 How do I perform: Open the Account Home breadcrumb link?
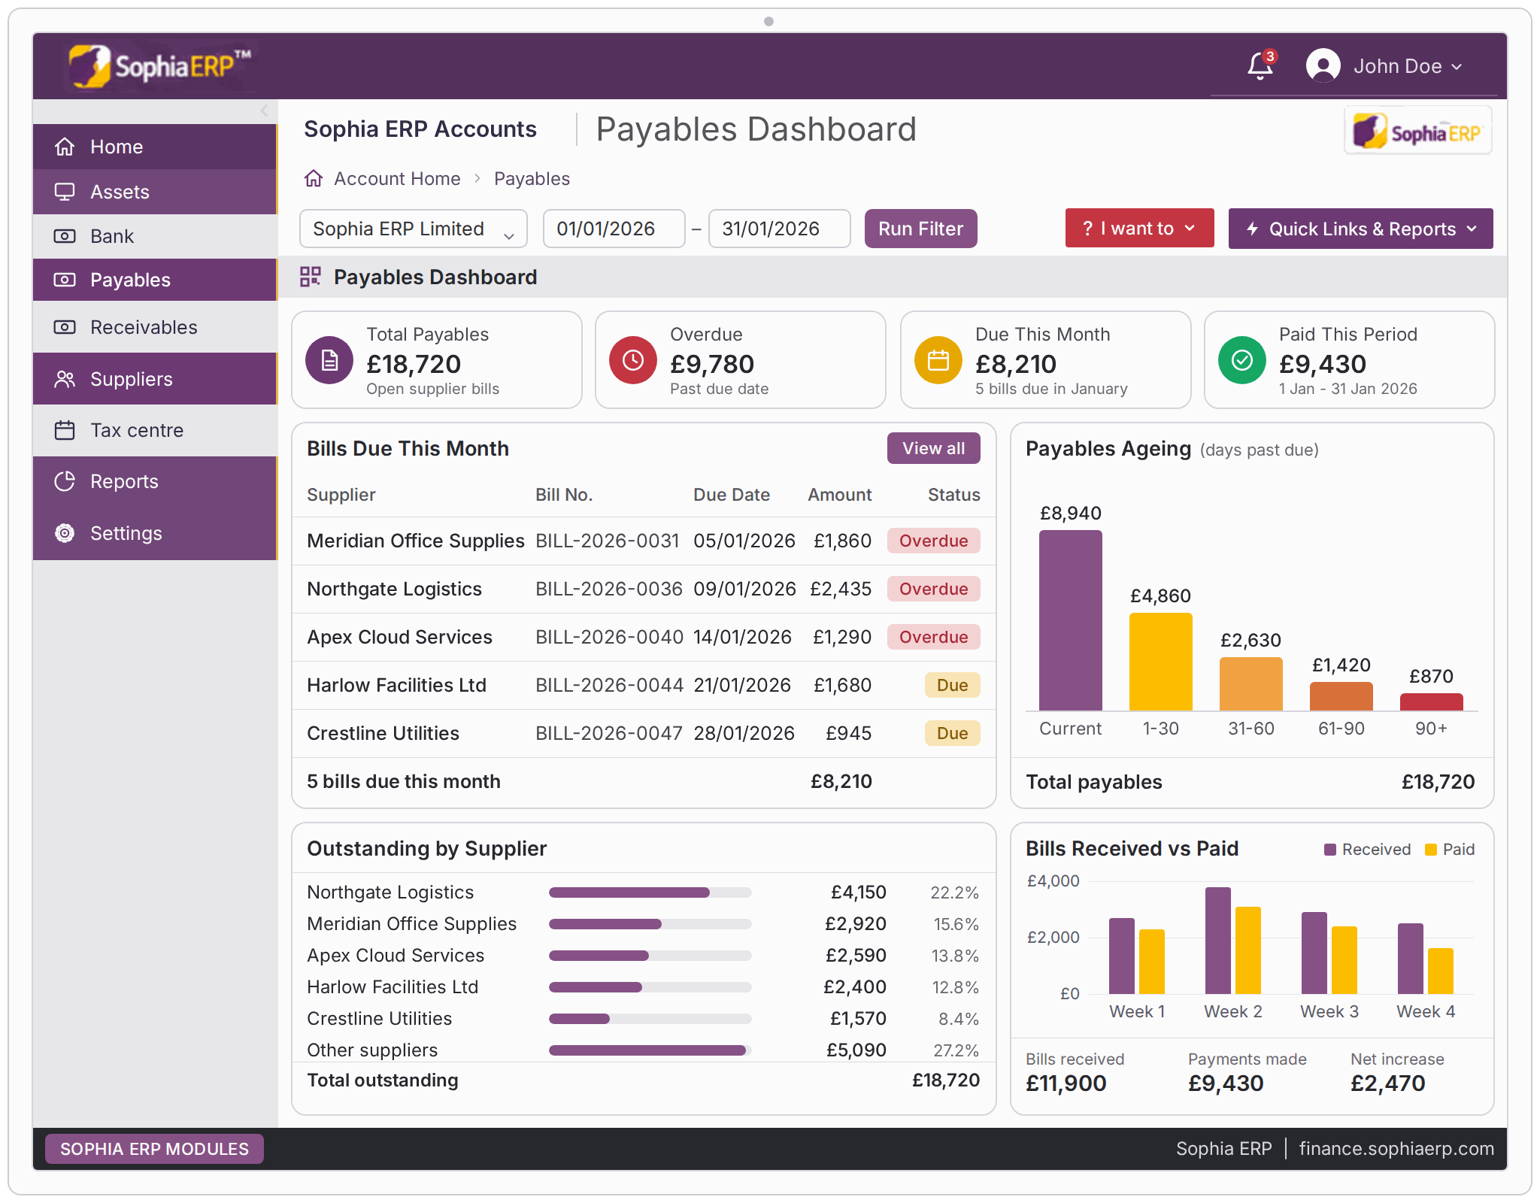point(397,178)
